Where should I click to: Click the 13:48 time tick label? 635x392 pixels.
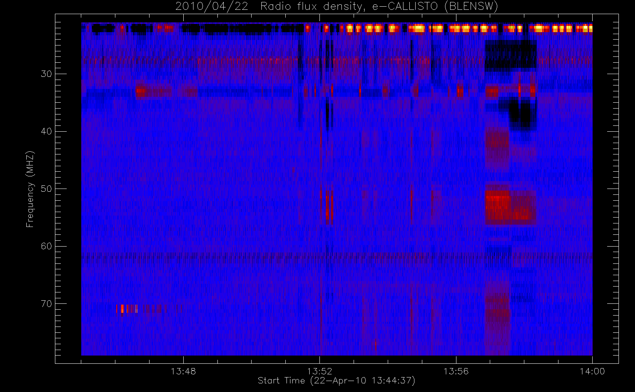tap(183, 371)
